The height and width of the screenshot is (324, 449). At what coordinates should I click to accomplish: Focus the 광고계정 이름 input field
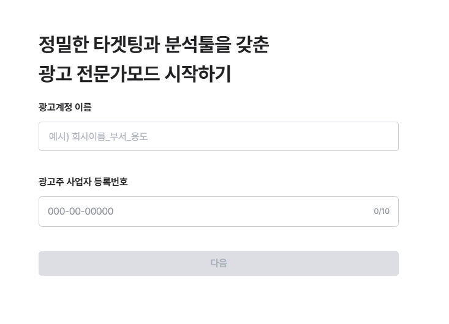[219, 136]
